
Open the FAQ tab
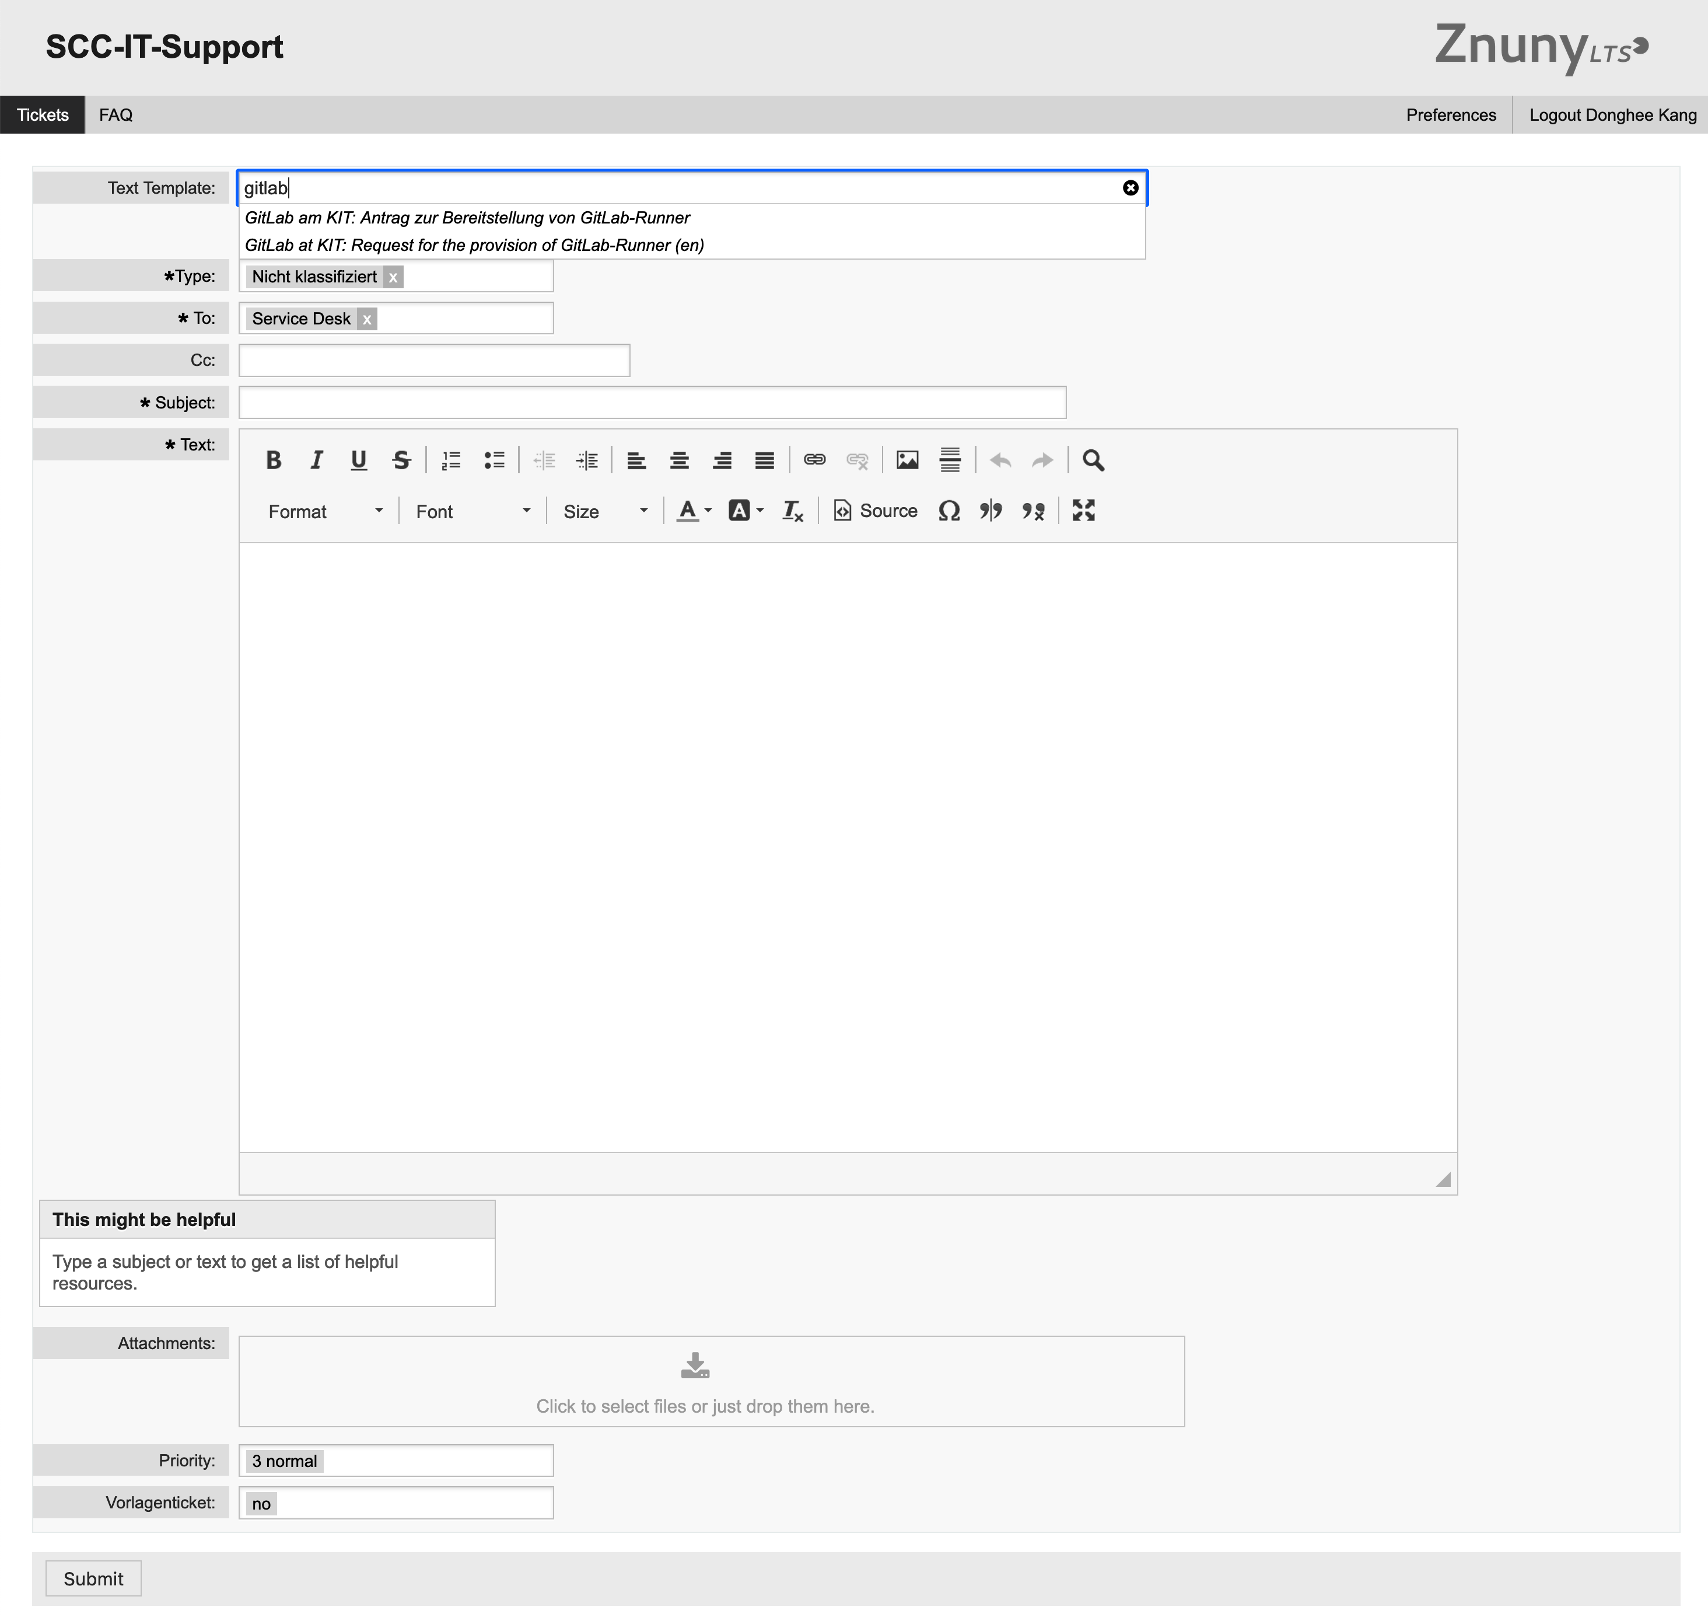(x=116, y=115)
